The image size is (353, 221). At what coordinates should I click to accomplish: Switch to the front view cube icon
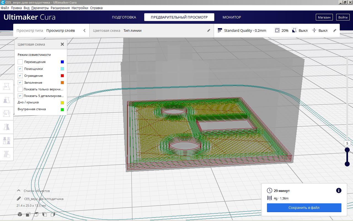[28, 214]
